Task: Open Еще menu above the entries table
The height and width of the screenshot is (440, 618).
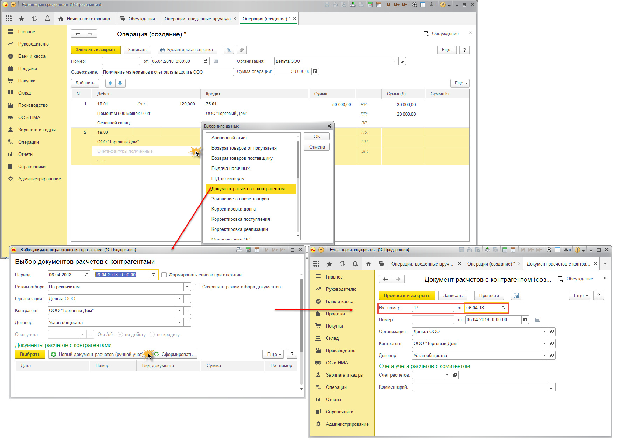Action: (460, 83)
